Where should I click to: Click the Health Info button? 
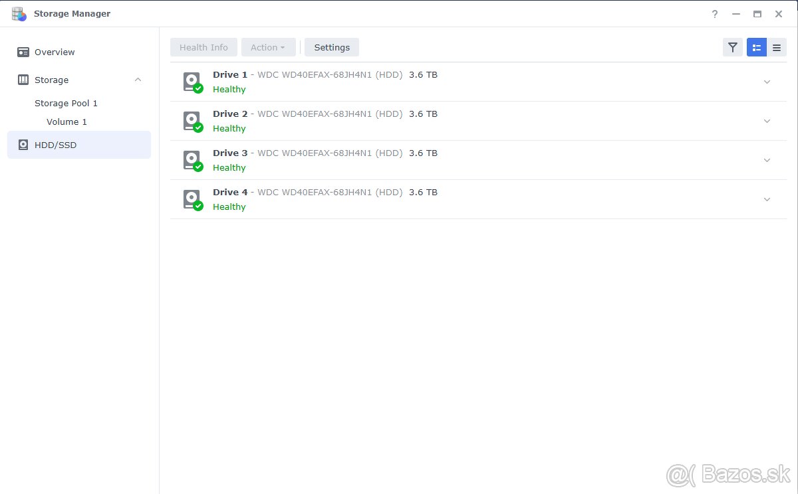point(203,47)
